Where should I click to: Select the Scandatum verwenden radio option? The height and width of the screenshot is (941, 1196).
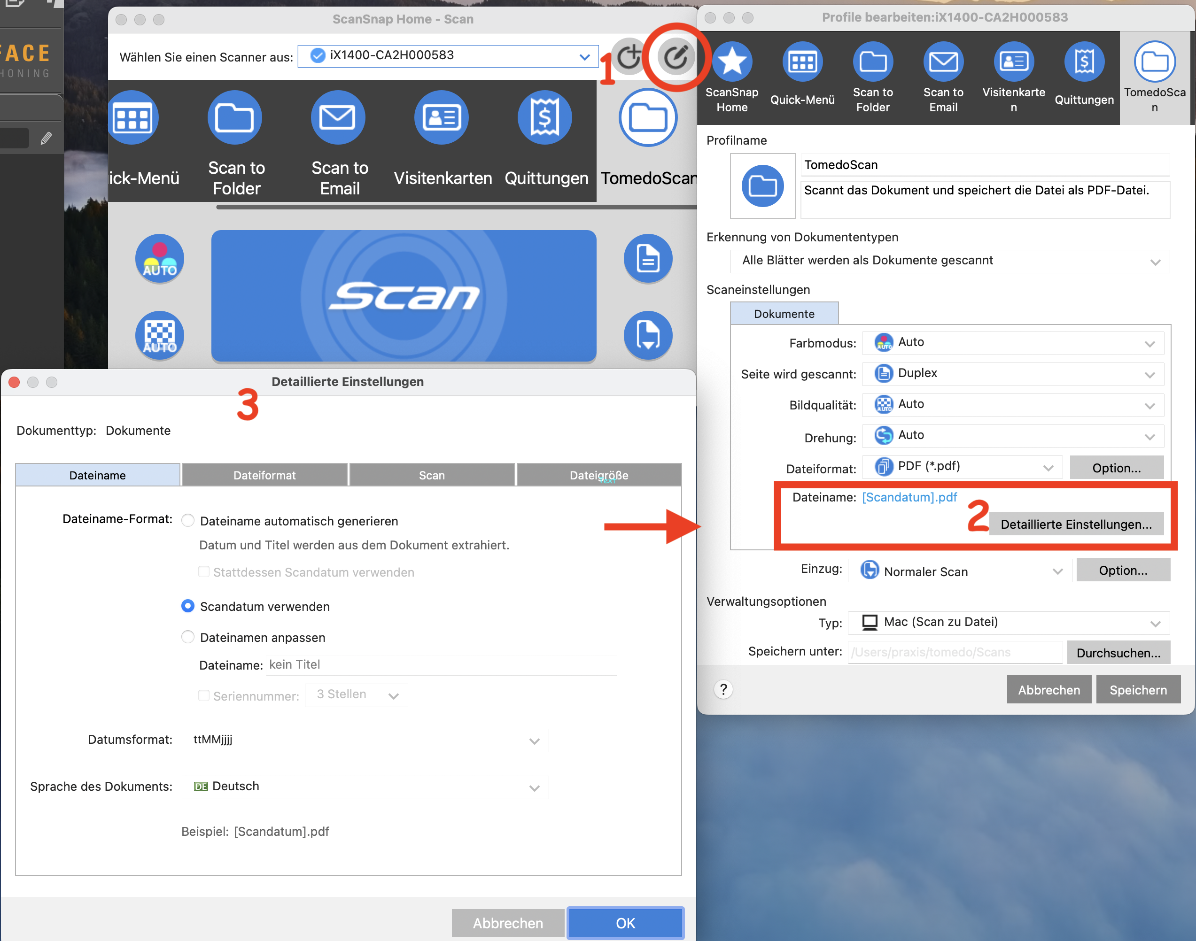coord(188,606)
